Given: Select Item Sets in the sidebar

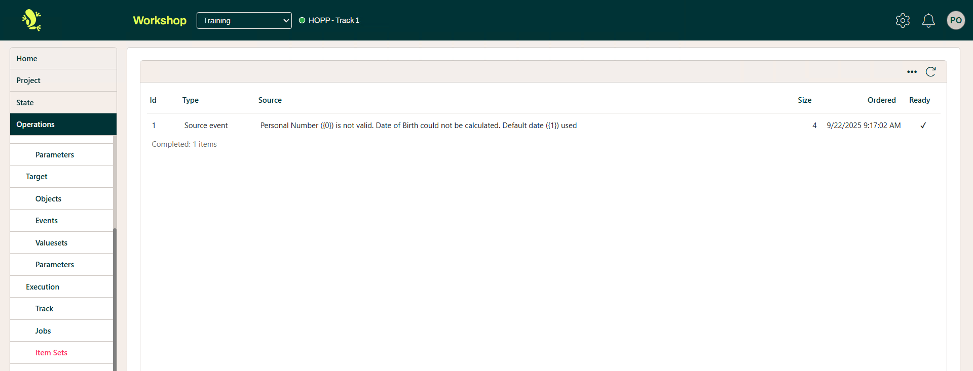Looking at the screenshot, I should point(51,353).
